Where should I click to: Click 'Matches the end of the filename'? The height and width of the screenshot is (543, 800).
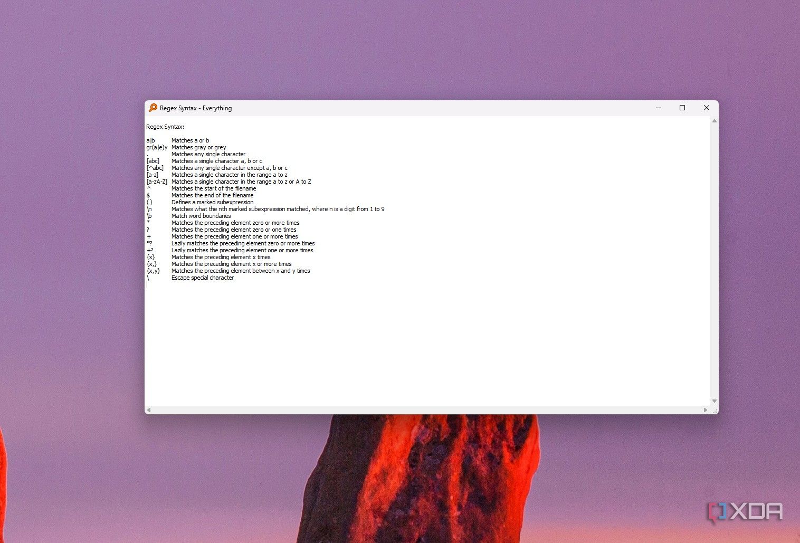point(212,195)
